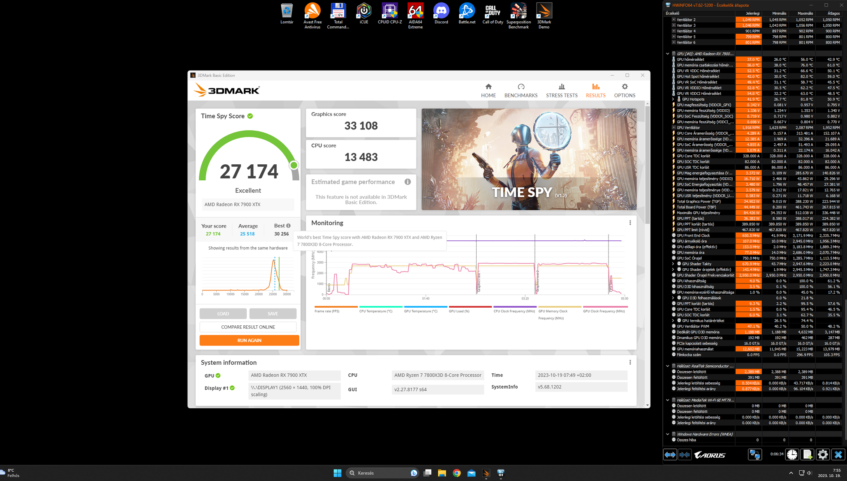This screenshot has width=847, height=481.
Task: Launch Avast Free Antivirus from desktop
Action: [x=312, y=16]
